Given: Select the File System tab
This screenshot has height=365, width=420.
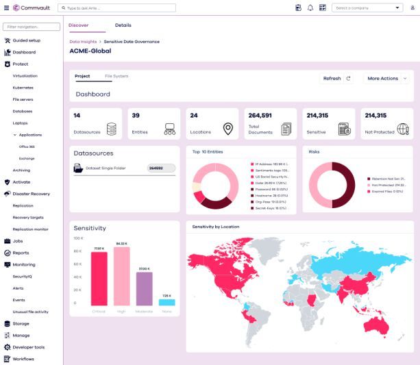Looking at the screenshot, I should pyautogui.click(x=116, y=76).
